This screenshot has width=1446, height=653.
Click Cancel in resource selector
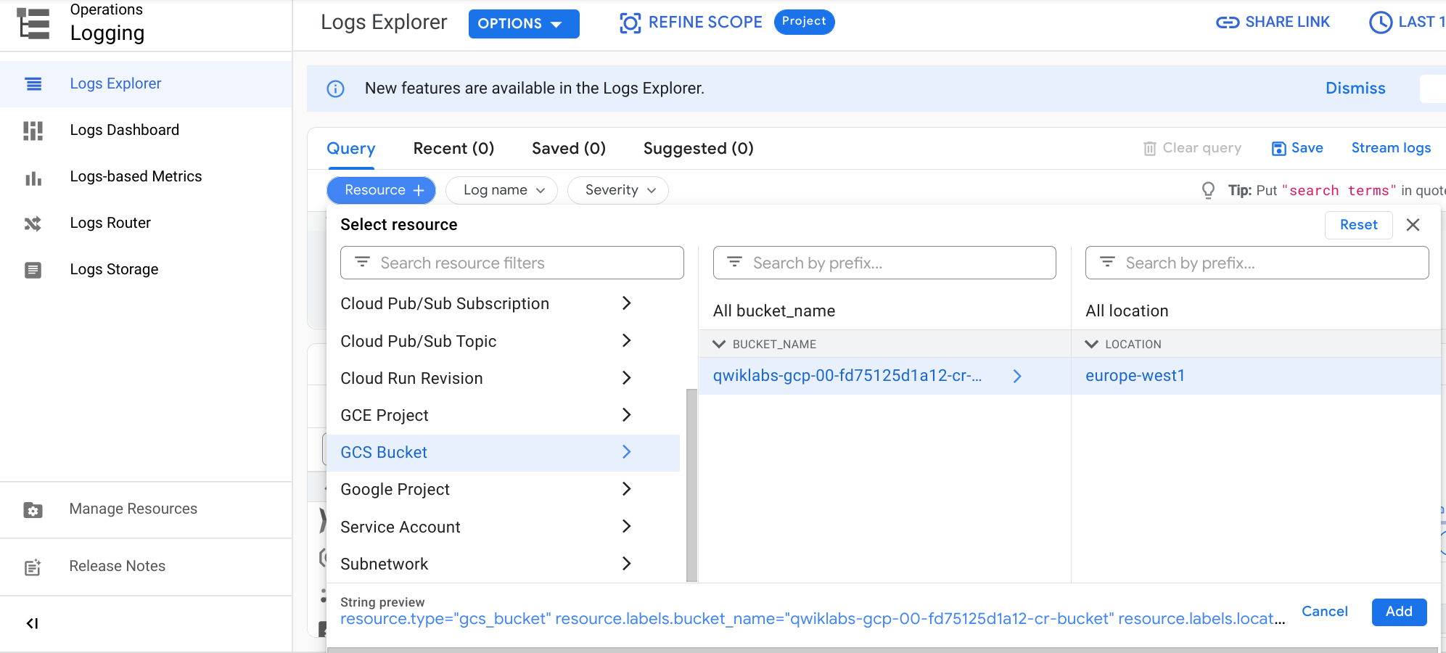tap(1325, 612)
